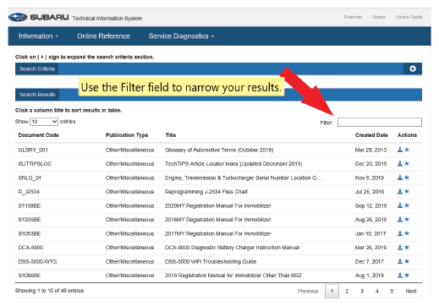The image size is (439, 306).
Task: Click the Subaru logo in the header
Action: [x=39, y=17]
